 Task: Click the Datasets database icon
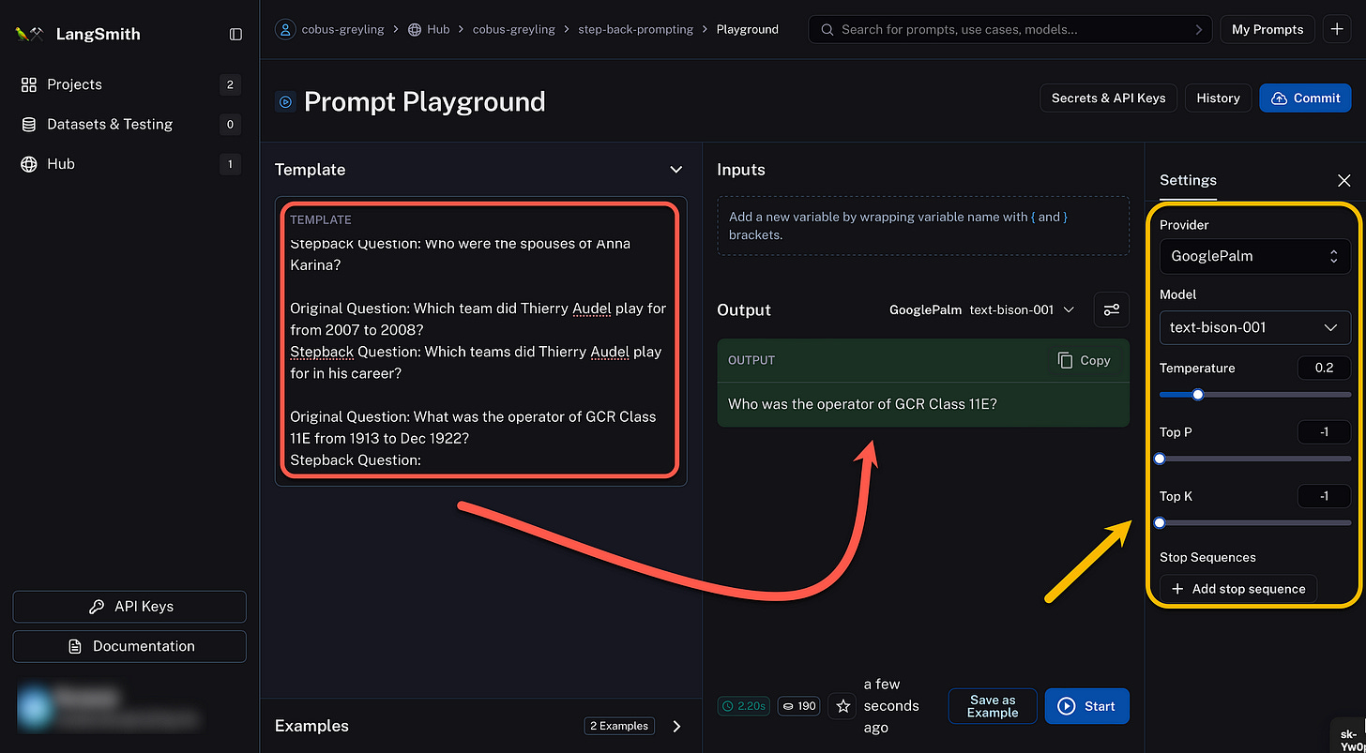click(x=29, y=124)
